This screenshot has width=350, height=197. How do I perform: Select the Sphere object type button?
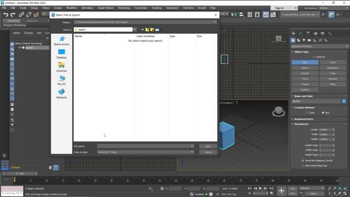(x=305, y=68)
